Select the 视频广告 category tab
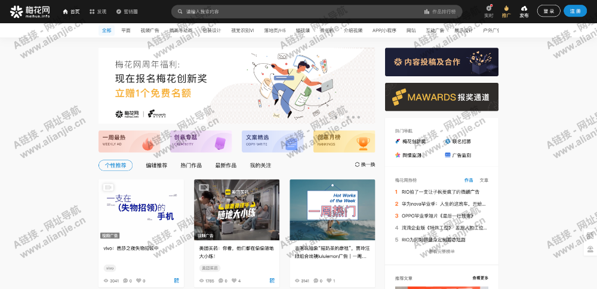 tap(150, 30)
